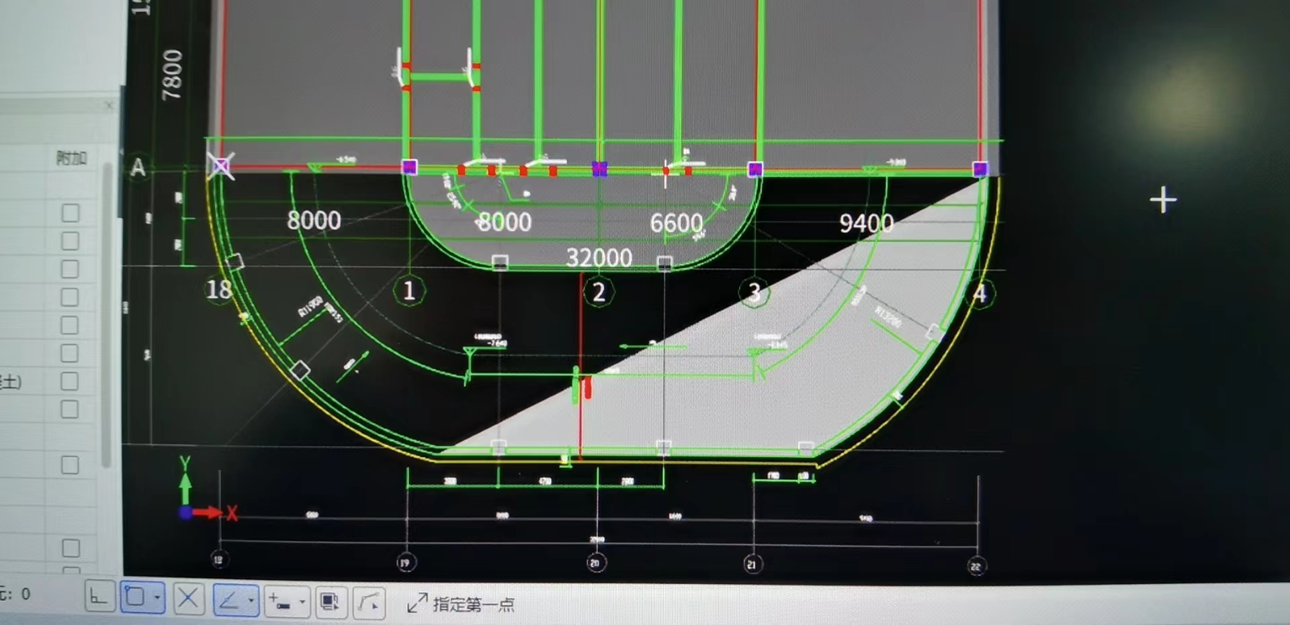
Task: Click the XY coordinate origin icon
Action: click(x=186, y=512)
